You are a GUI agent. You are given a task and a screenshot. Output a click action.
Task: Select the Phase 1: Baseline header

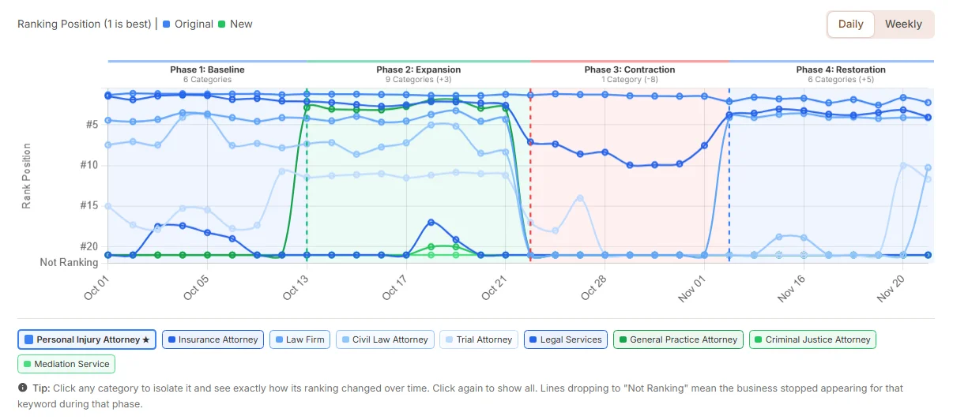[207, 69]
